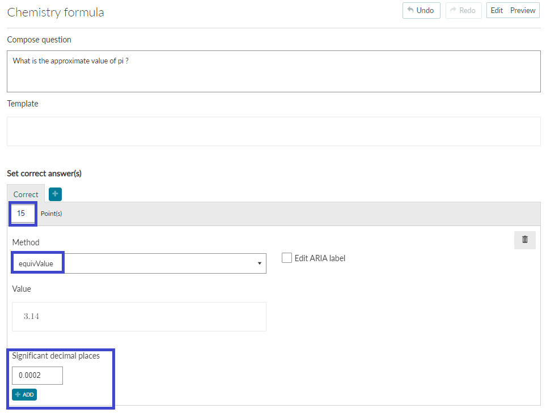This screenshot has height=413, width=559.
Task: Add a new answer tab with plus icon
Action: coord(55,194)
